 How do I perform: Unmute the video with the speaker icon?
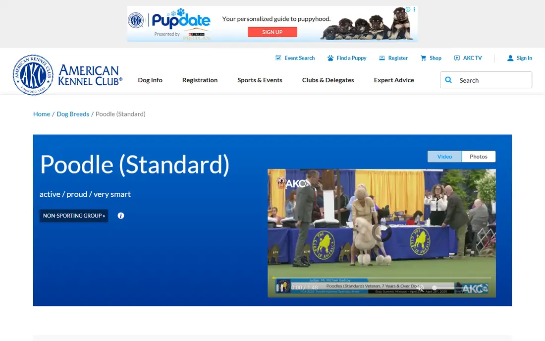[x=420, y=288]
